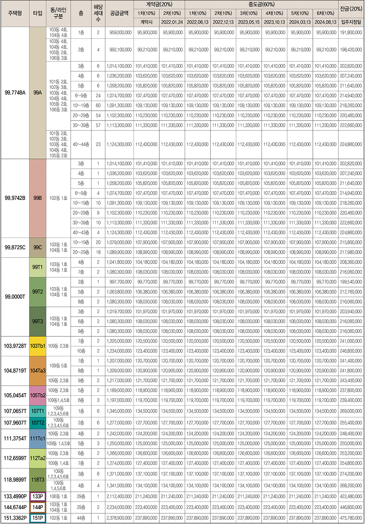Select the outlined 144P type cell
The height and width of the screenshot is (525, 365).
click(38, 507)
